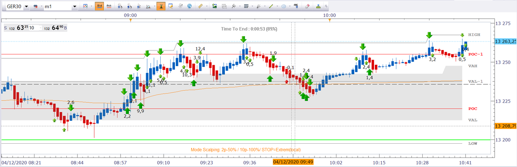Click the greyed chart snapshot icon
This screenshot has height=167, width=517.
[x=224, y=6]
